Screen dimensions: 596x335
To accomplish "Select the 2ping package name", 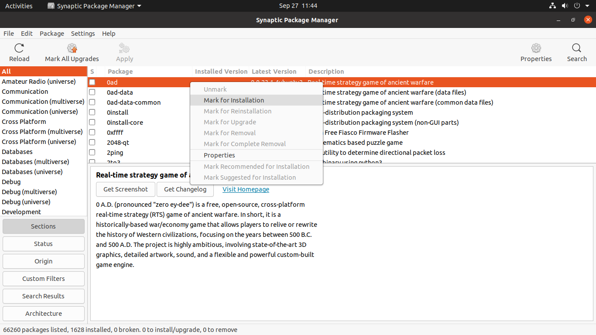I will (x=115, y=153).
